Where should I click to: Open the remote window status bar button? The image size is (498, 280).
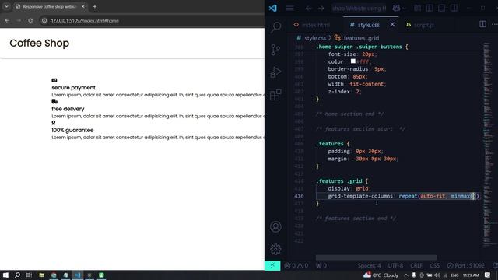click(272, 265)
